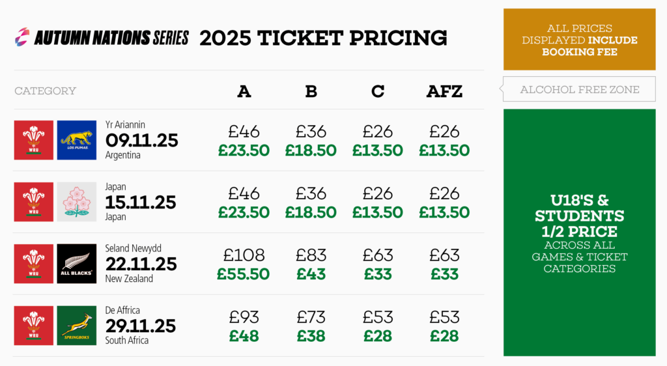Click the All Blacks silver fern badge
The image size is (667, 366).
point(76,264)
